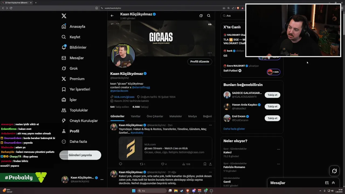
Task: Switch to the Yanıtlar tab
Action: click(x=136, y=116)
